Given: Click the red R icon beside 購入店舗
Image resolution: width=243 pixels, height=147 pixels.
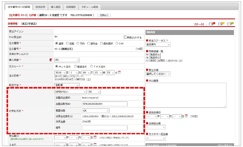Looking at the screenshot, I should (51, 60).
